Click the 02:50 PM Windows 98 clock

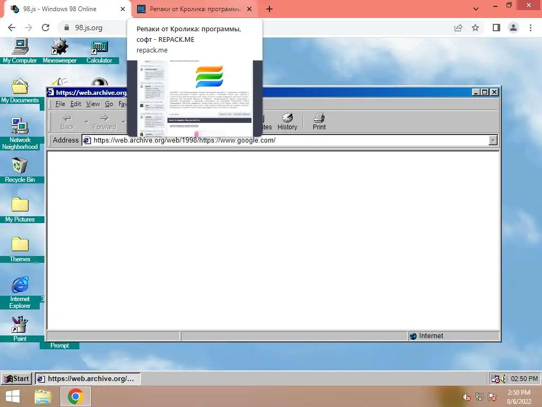coord(524,379)
